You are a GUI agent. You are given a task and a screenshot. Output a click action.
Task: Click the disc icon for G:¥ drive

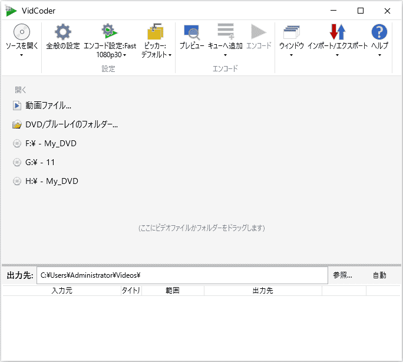coord(17,162)
